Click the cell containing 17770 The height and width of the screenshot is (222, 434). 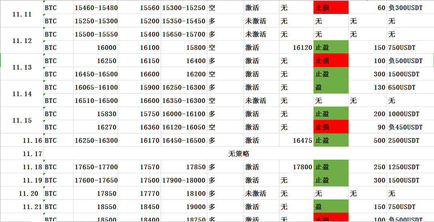click(x=139, y=193)
